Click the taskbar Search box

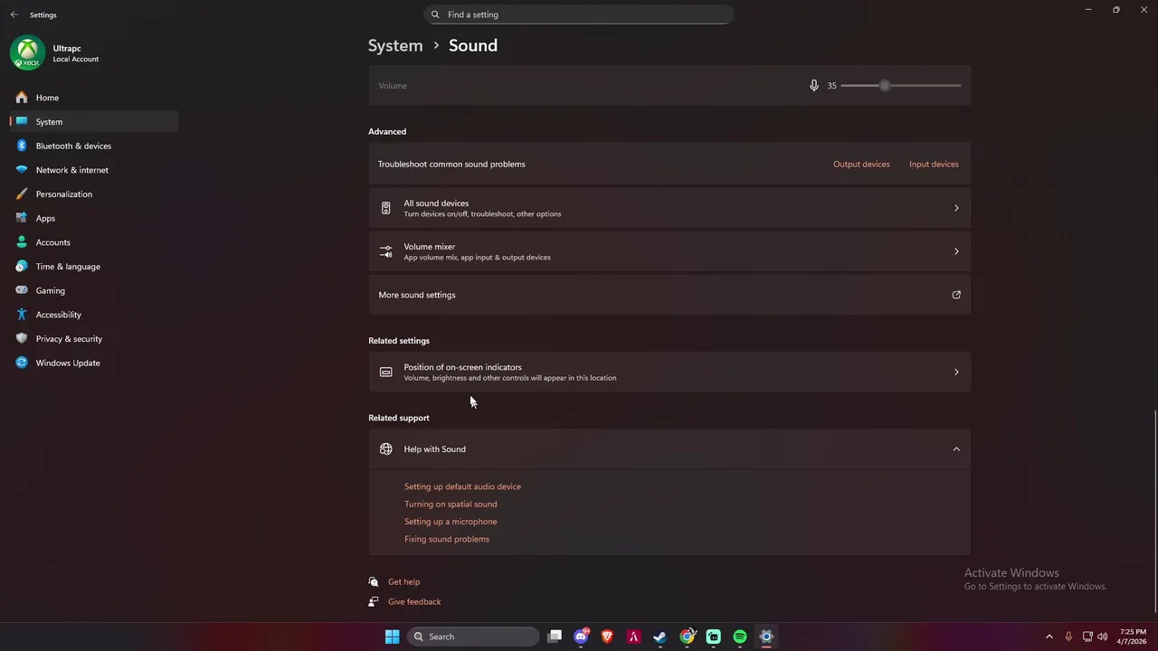pos(473,637)
